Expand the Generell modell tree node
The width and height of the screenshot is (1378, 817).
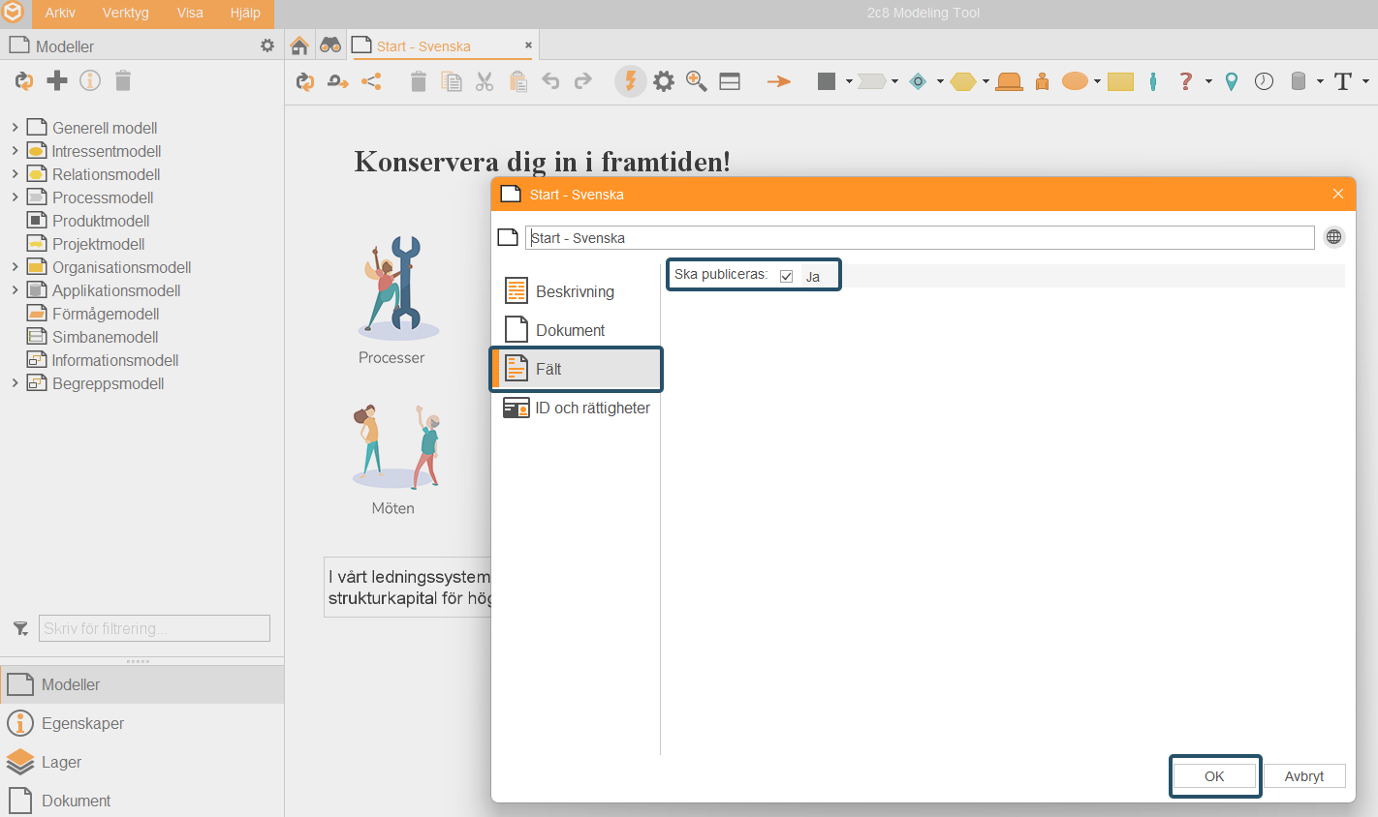[x=15, y=127]
